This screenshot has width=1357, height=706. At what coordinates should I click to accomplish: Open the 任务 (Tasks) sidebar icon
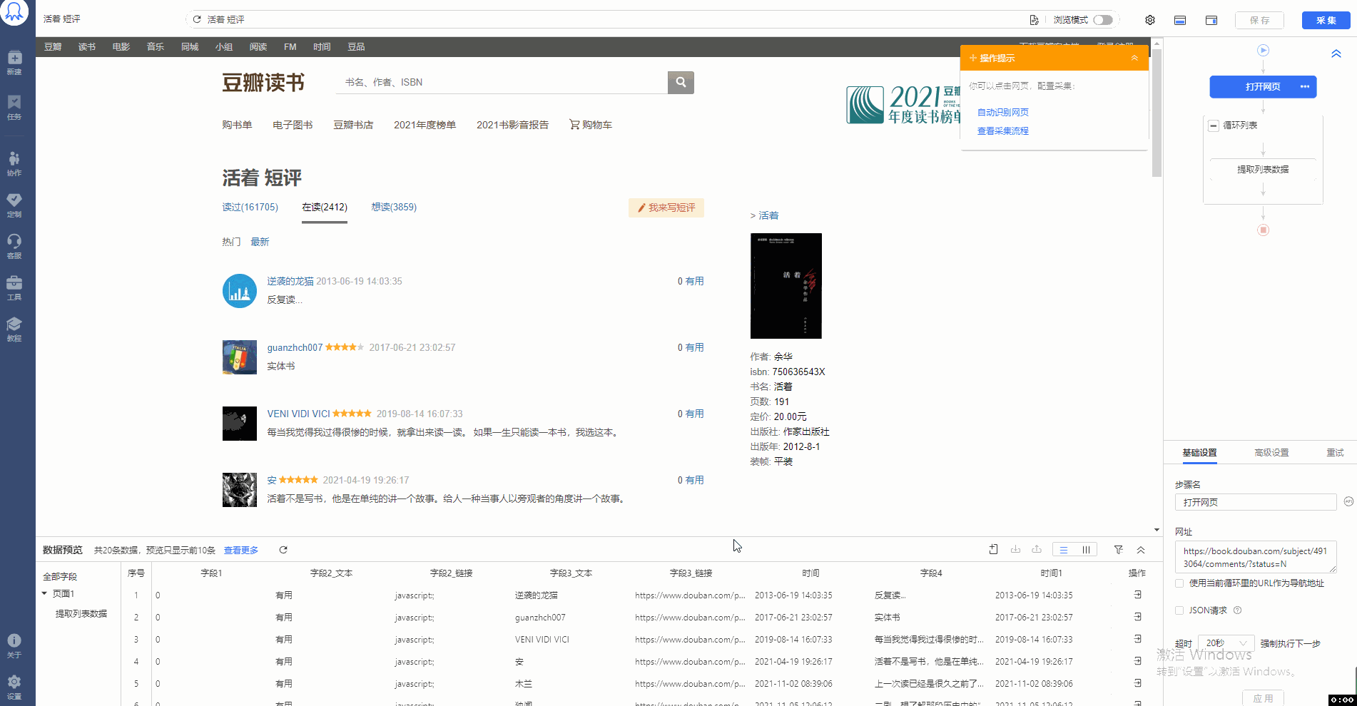pos(14,107)
